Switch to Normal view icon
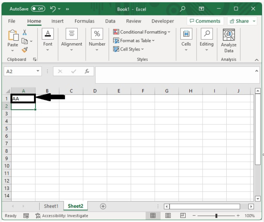This screenshot has width=264, height=222. 153,216
